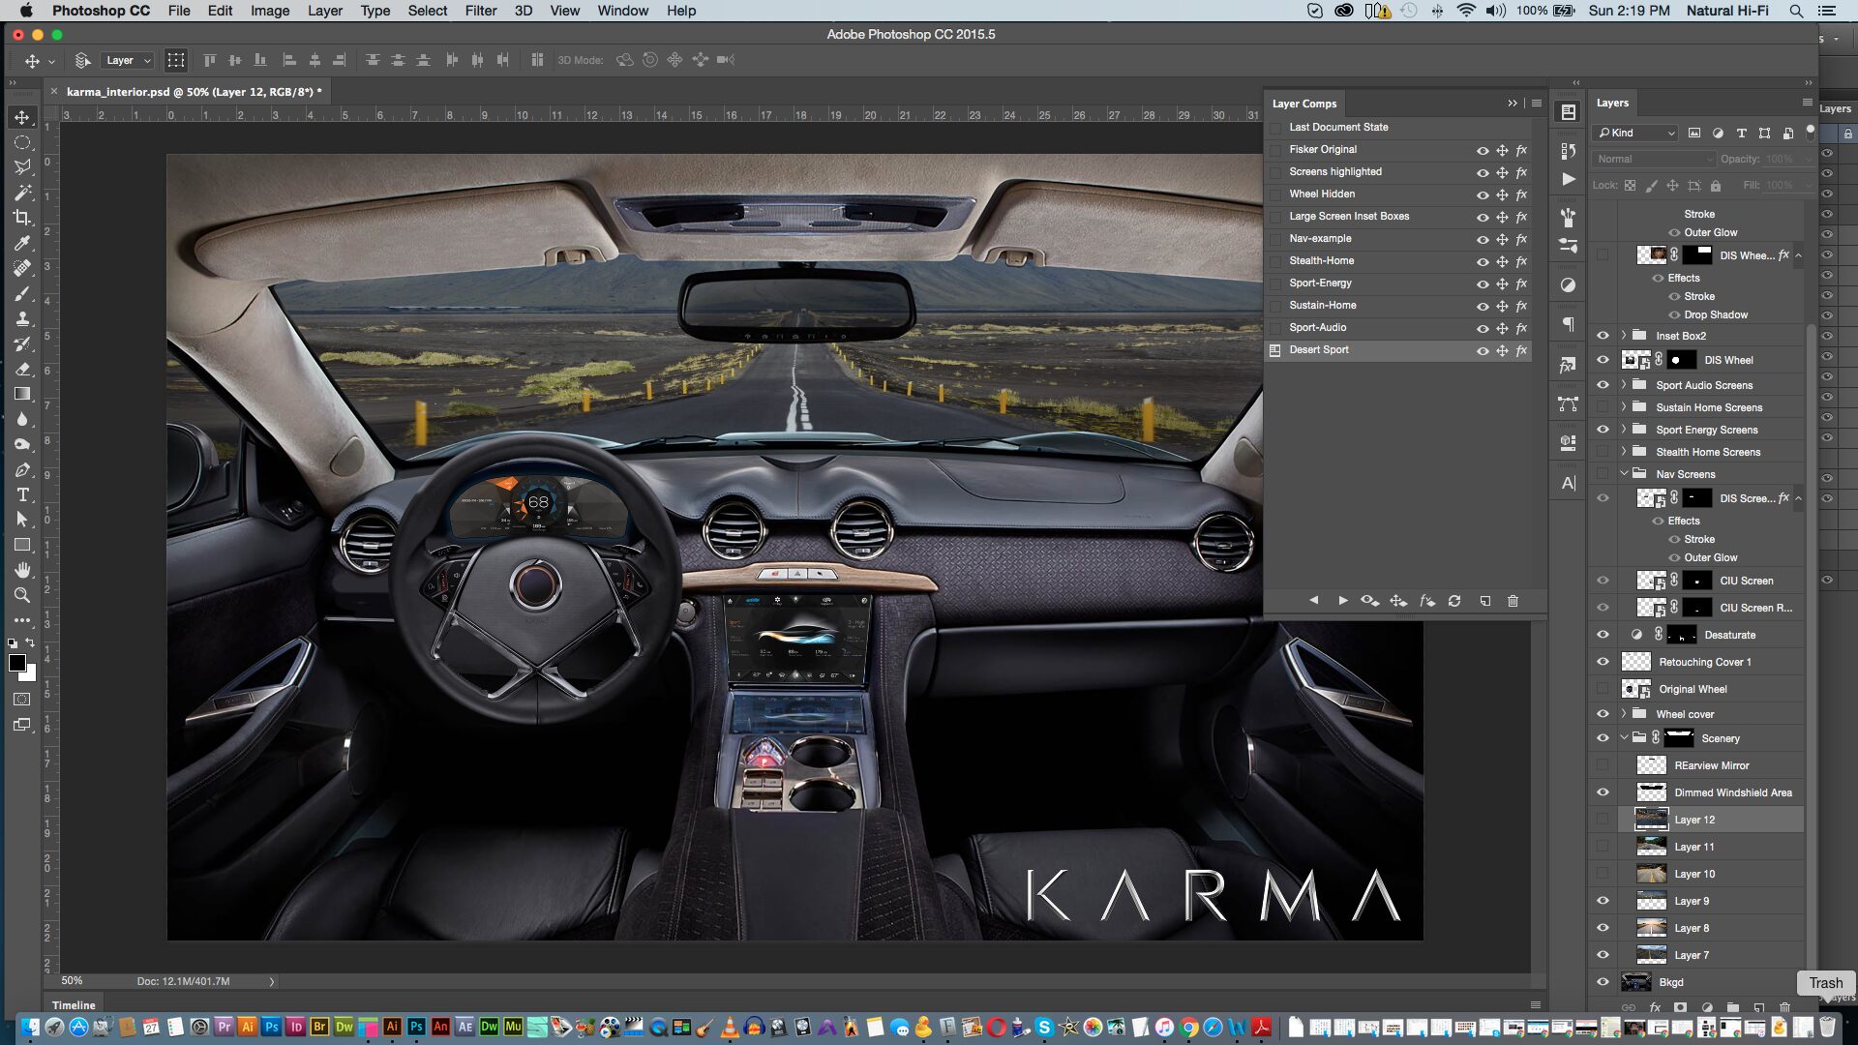Select the Brush tool
1858x1045 pixels.
tap(22, 293)
